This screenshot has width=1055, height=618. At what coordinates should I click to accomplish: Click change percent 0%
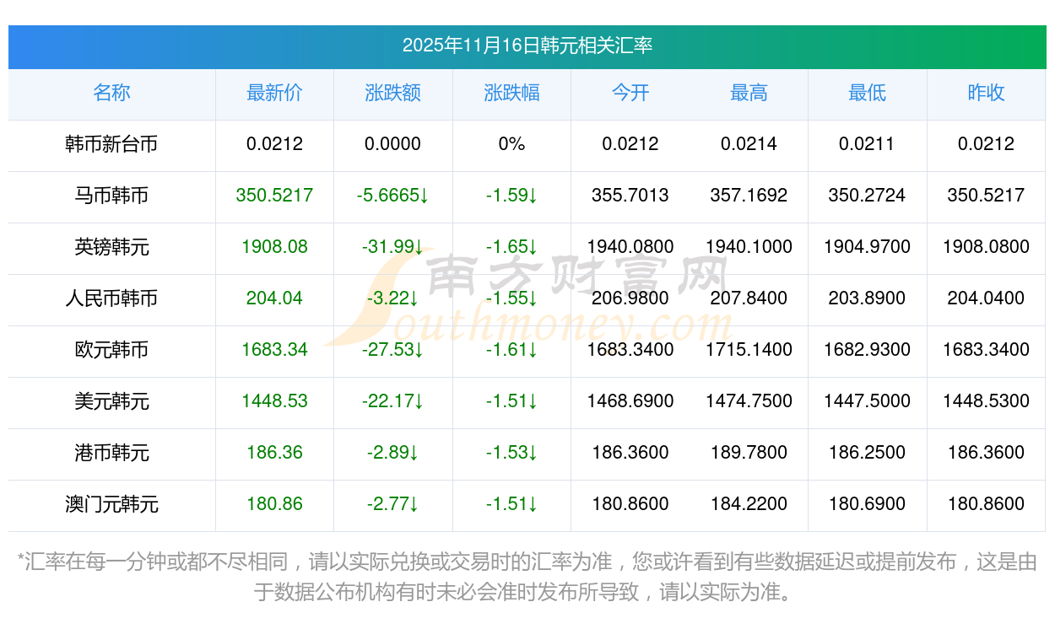tap(511, 144)
